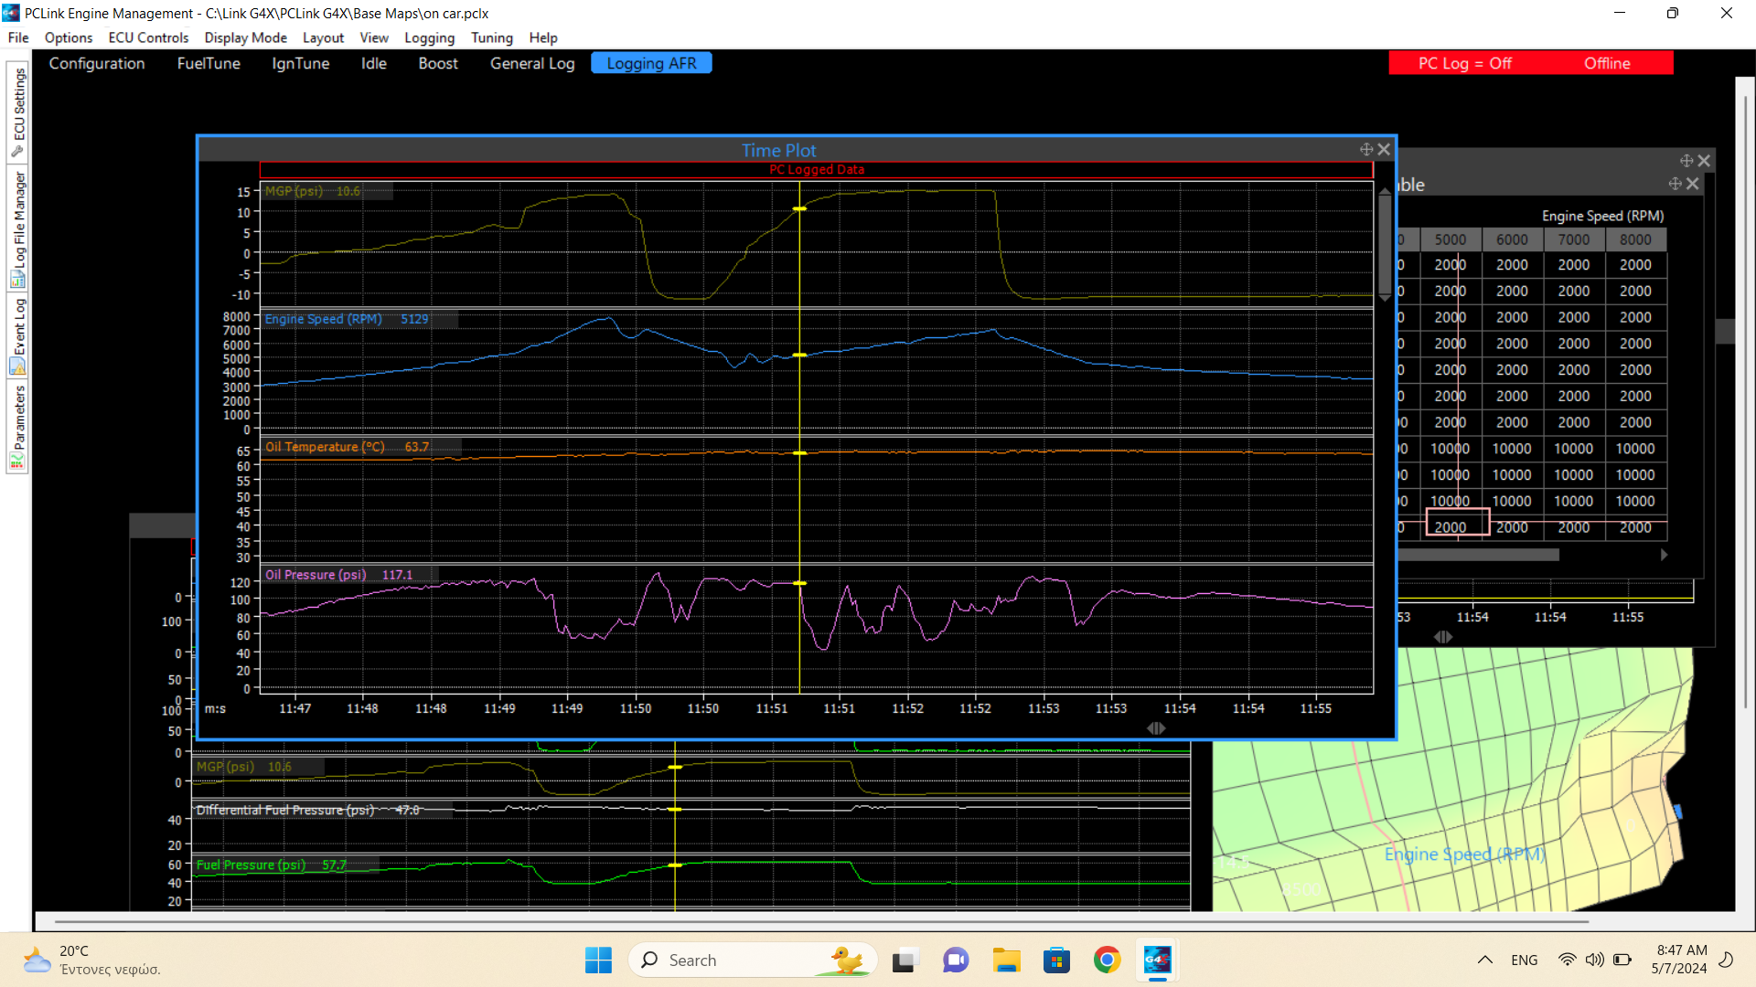Viewport: 1756px width, 987px height.
Task: Open the ECU Settings side panel
Action: (18, 111)
